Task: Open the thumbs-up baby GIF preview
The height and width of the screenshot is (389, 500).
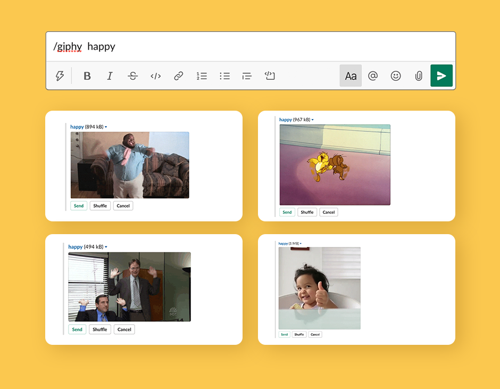Action: pos(320,288)
